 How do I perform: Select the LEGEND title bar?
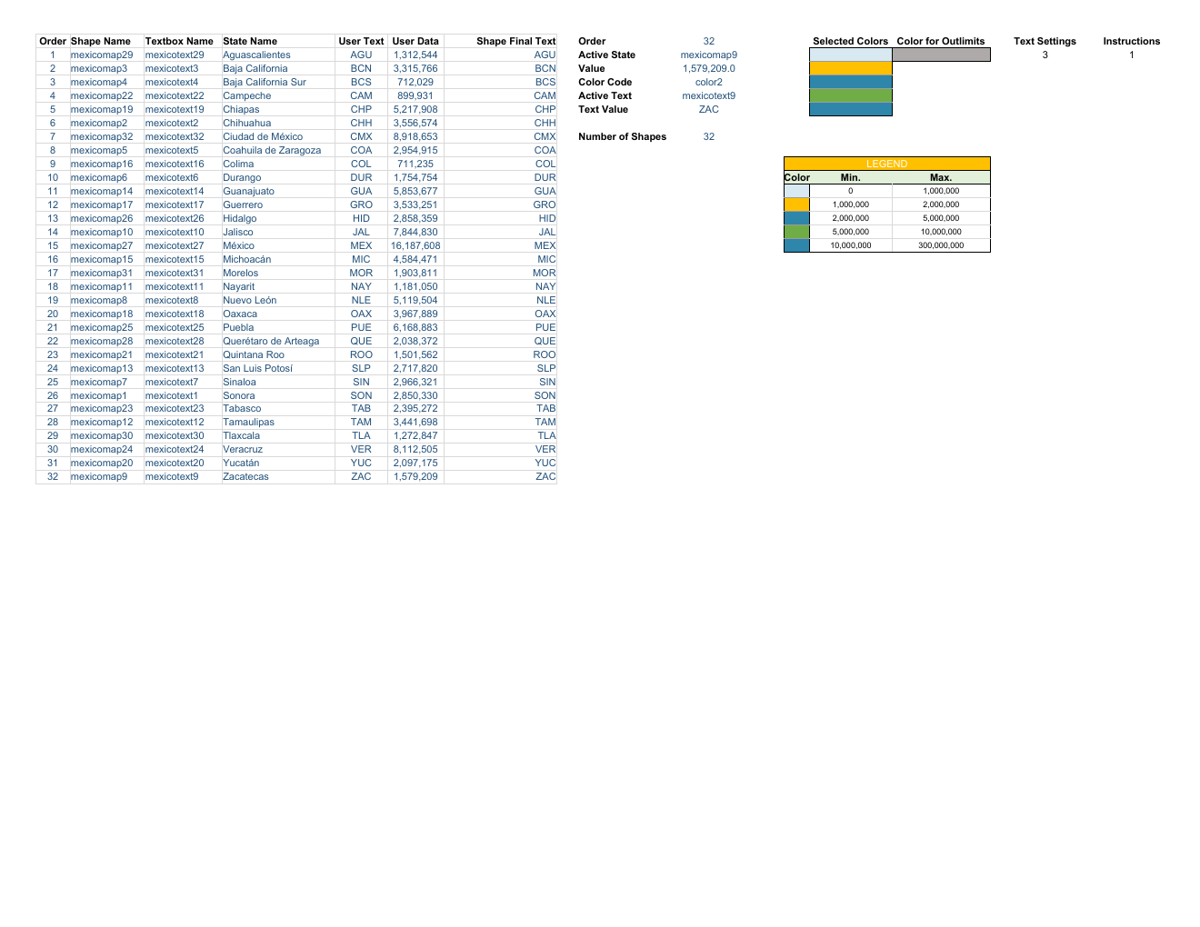pyautogui.click(x=887, y=164)
